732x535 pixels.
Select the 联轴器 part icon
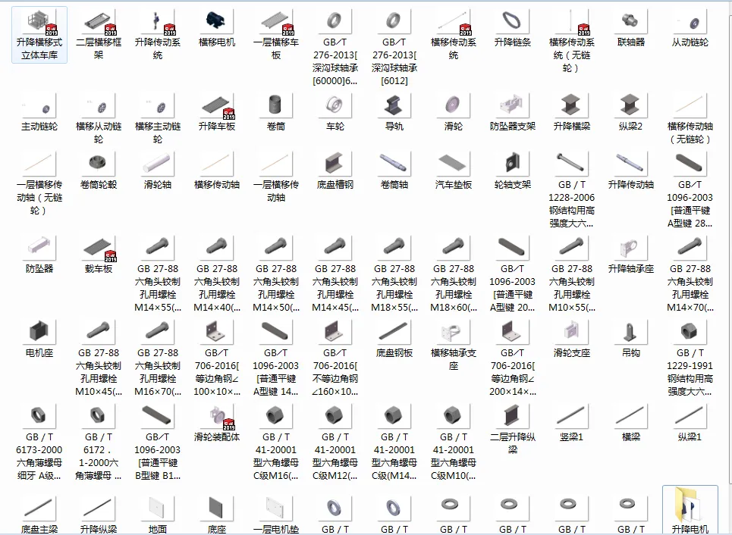(631, 22)
